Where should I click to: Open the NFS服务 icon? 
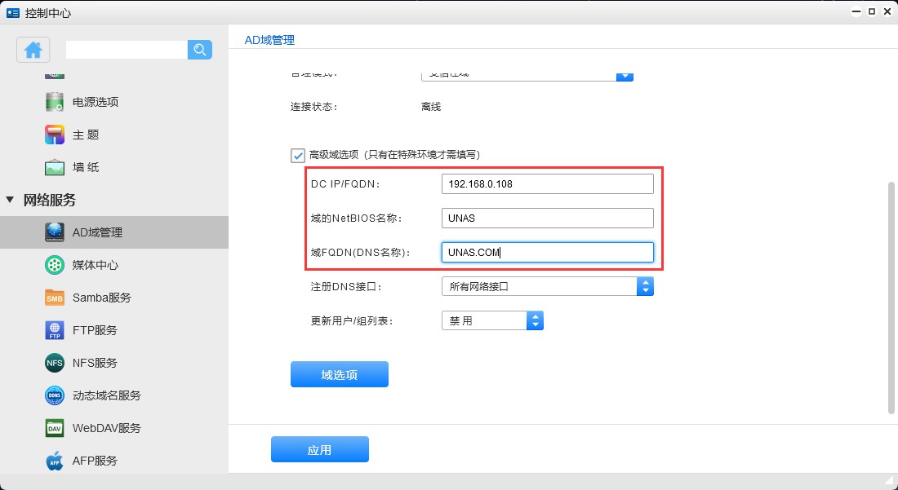click(x=55, y=363)
